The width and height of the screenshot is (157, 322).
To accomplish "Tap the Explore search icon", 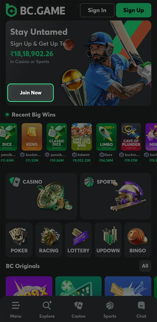I will pos(47,306).
